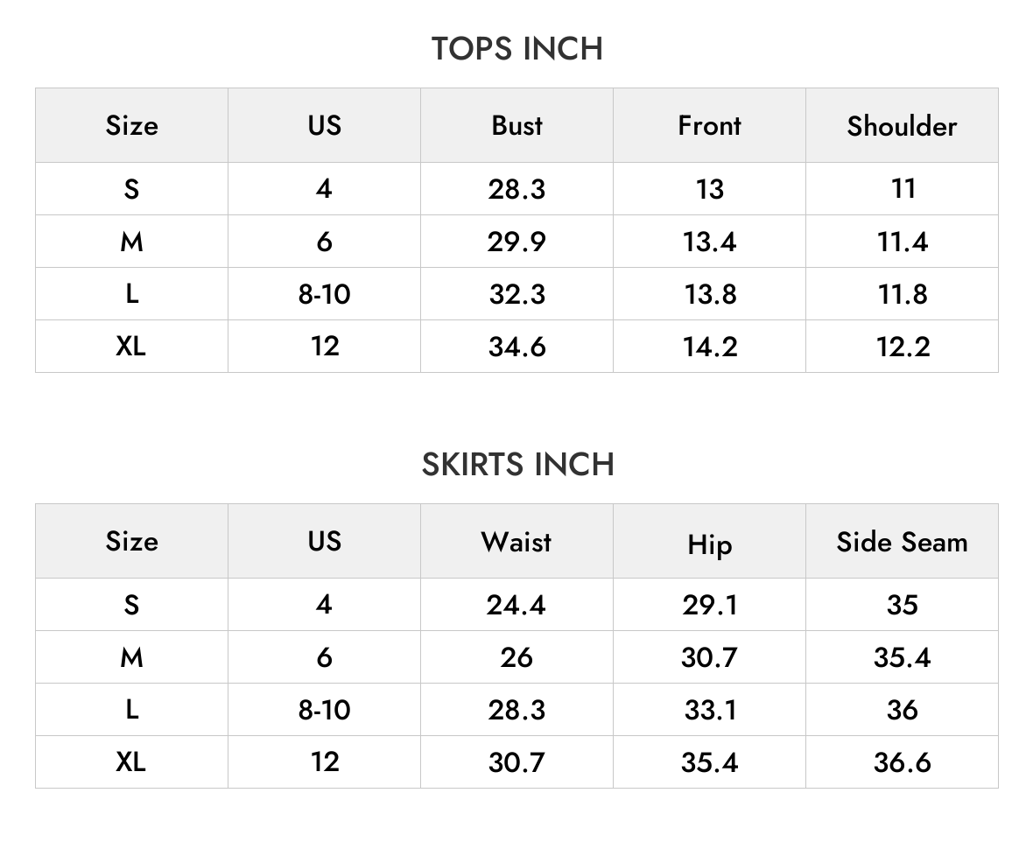Select the Shoulder column header
Image resolution: width=1033 pixels, height=849 pixels.
point(902,125)
